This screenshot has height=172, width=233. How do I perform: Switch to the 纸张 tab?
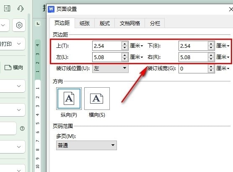pyautogui.click(x=85, y=23)
